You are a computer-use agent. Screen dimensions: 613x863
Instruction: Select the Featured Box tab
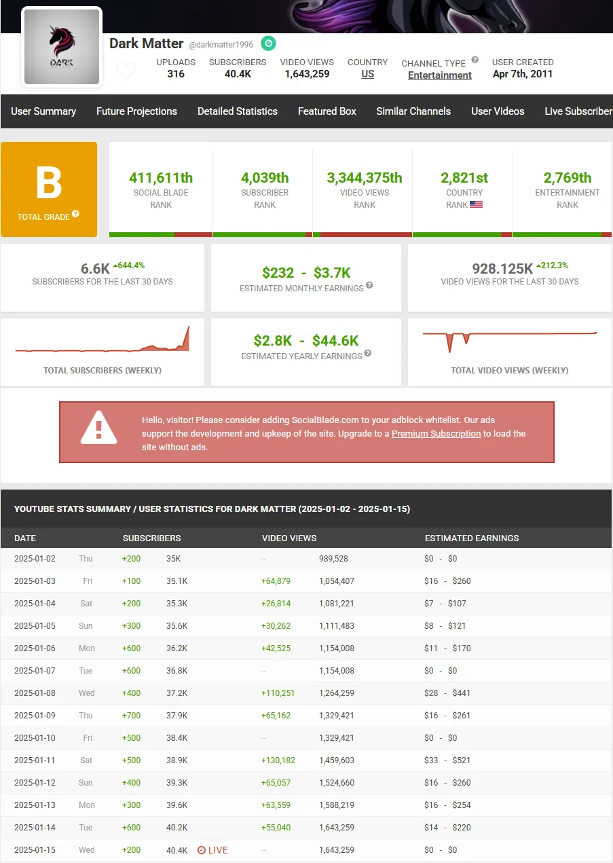pyautogui.click(x=327, y=111)
